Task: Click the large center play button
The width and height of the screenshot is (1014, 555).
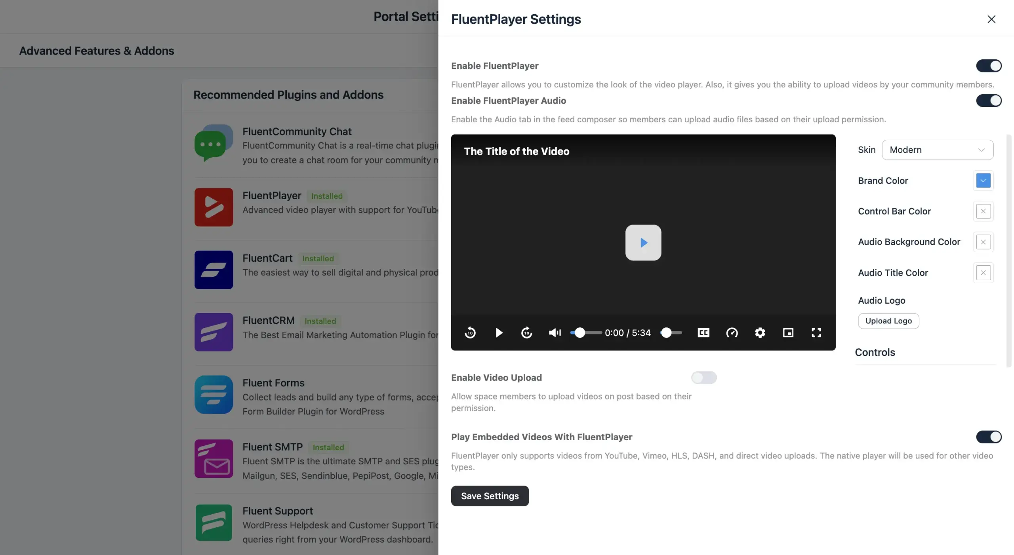Action: 643,243
